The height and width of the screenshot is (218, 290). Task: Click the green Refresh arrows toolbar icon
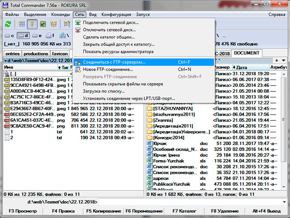8,24
